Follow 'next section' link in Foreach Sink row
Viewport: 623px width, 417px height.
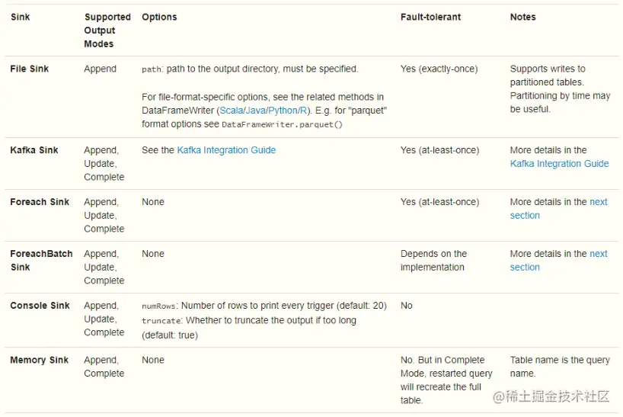pyautogui.click(x=599, y=202)
